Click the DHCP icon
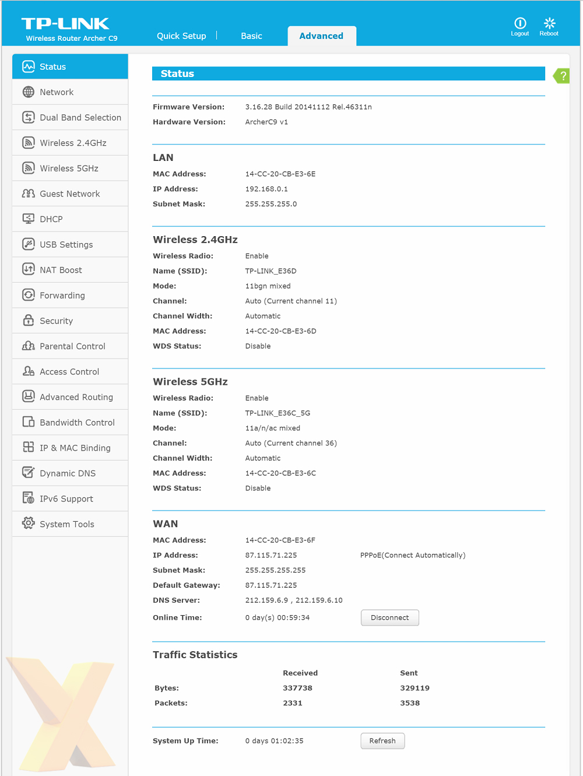Image resolution: width=583 pixels, height=776 pixels. 29,219
